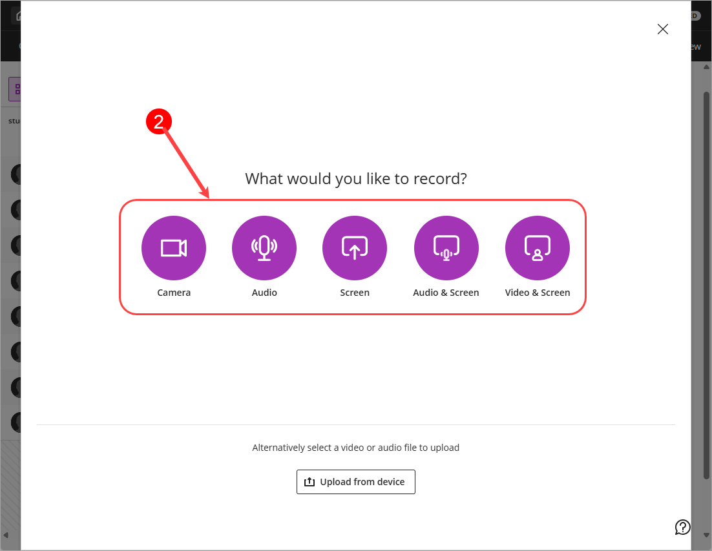Click the vertical scrollbar up arrow
Screen dimensions: 712x551
(706, 67)
